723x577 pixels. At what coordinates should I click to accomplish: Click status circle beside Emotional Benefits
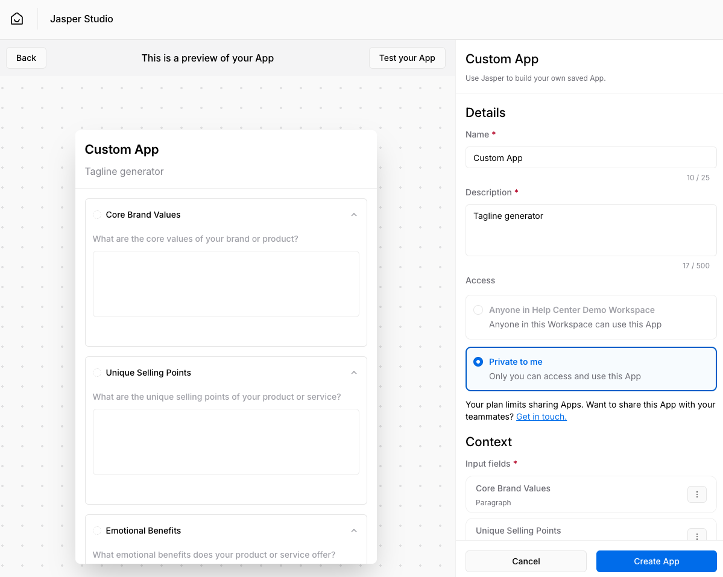(97, 531)
